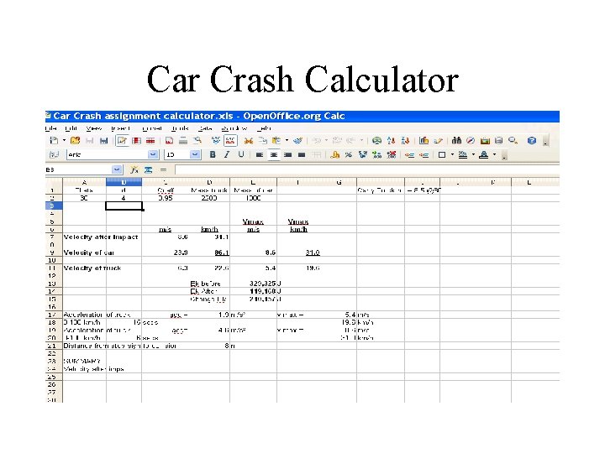Open the Name Box cell reference dropdown

(x=117, y=169)
